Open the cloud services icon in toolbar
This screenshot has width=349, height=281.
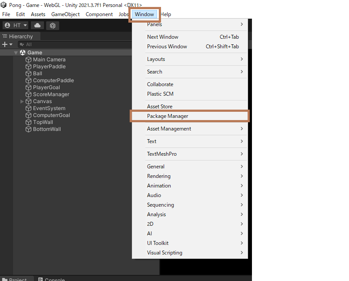[x=37, y=25]
